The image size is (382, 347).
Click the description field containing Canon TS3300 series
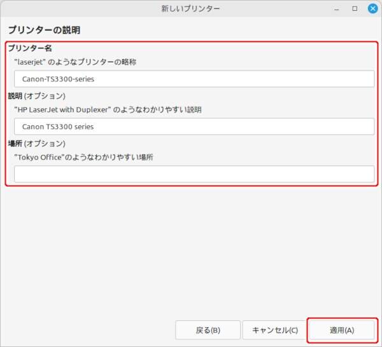tap(194, 126)
